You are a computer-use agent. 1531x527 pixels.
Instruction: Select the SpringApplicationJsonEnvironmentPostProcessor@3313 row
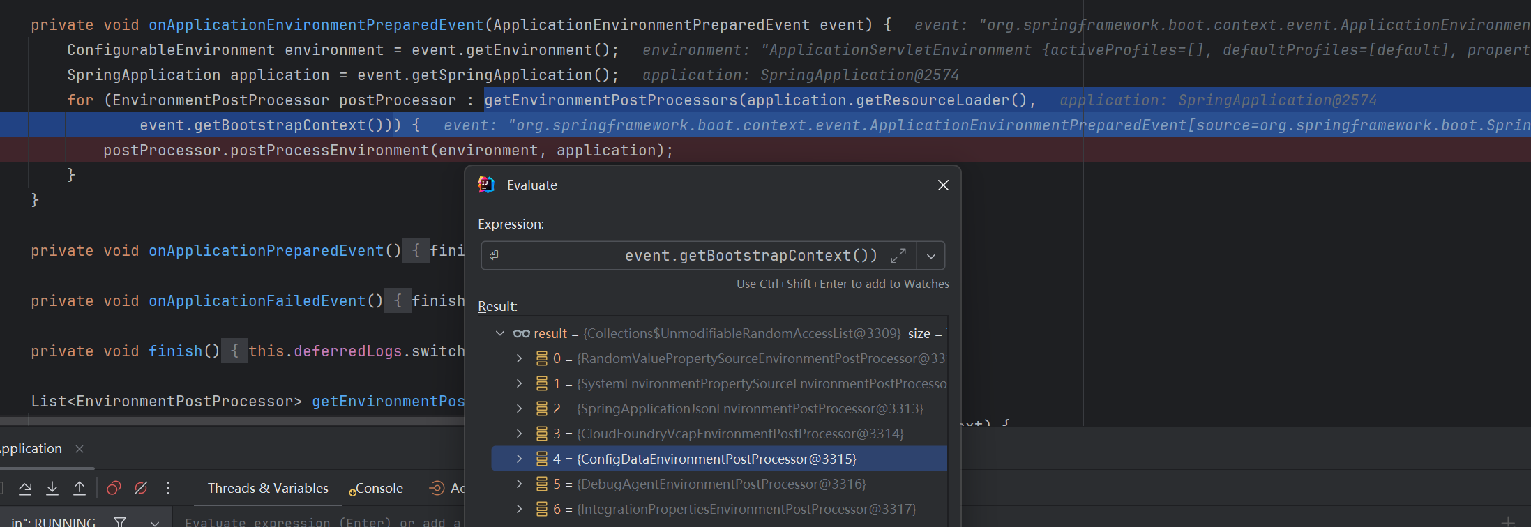719,408
